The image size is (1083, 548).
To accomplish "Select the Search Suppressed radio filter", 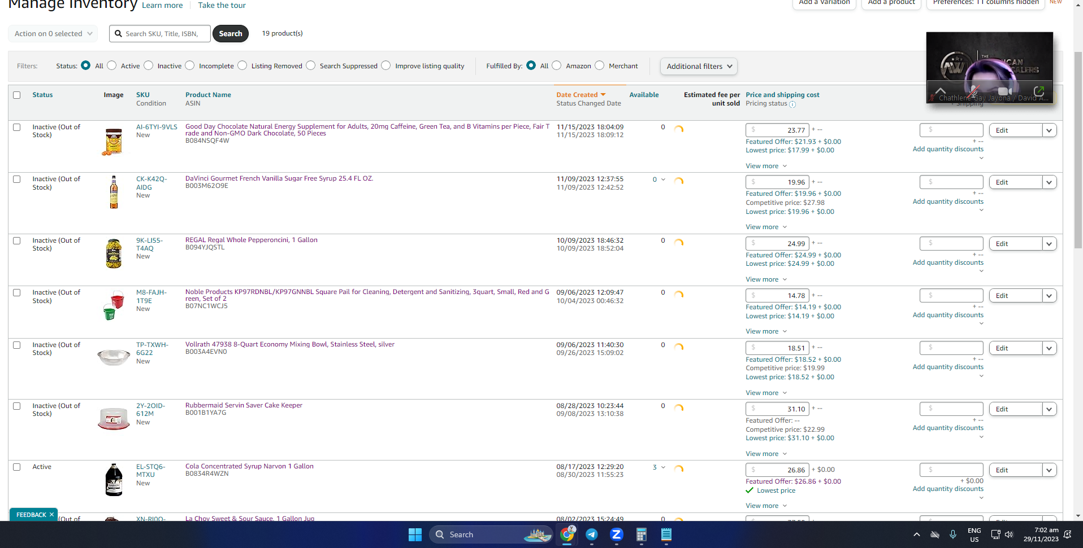I will click(311, 65).
